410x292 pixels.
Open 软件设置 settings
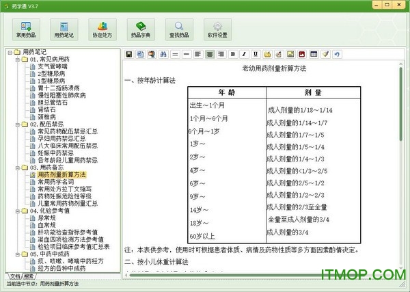(217, 29)
